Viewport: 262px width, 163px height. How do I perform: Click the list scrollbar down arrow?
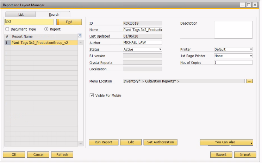81,143
